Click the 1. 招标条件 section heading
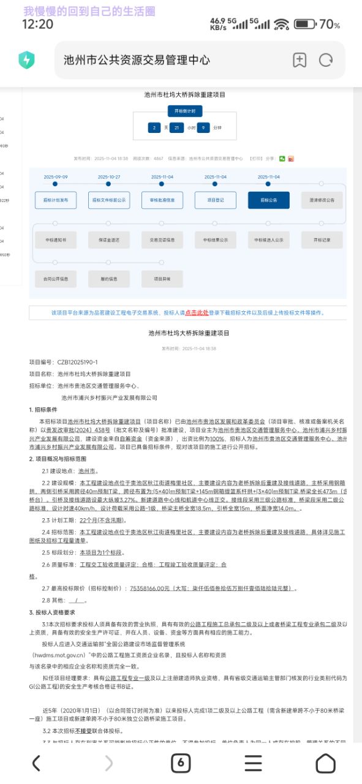The height and width of the screenshot is (784, 362). 42,410
